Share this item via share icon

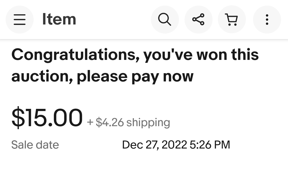tap(198, 19)
